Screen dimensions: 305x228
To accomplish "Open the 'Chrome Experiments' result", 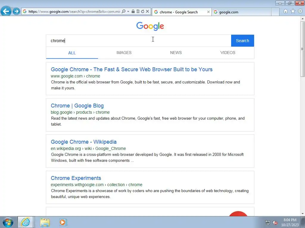I will coord(76,178).
